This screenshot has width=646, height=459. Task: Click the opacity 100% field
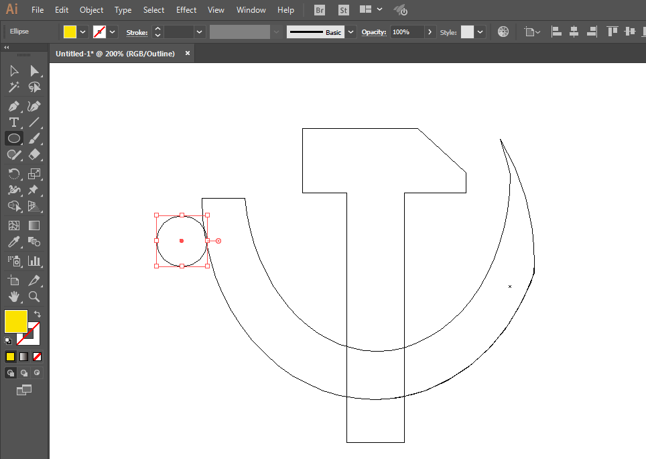pos(407,32)
